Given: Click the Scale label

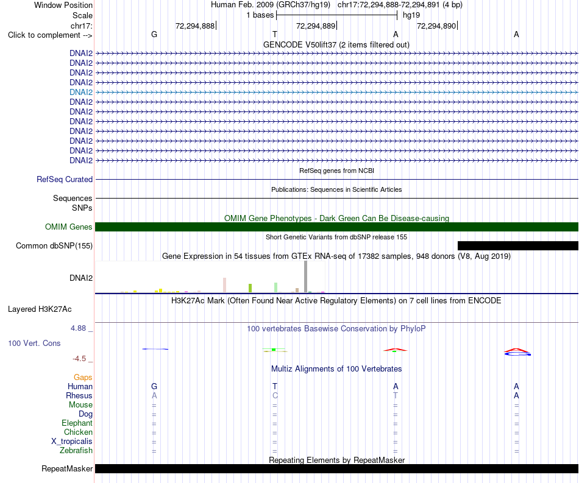Looking at the screenshot, I should [x=83, y=15].
